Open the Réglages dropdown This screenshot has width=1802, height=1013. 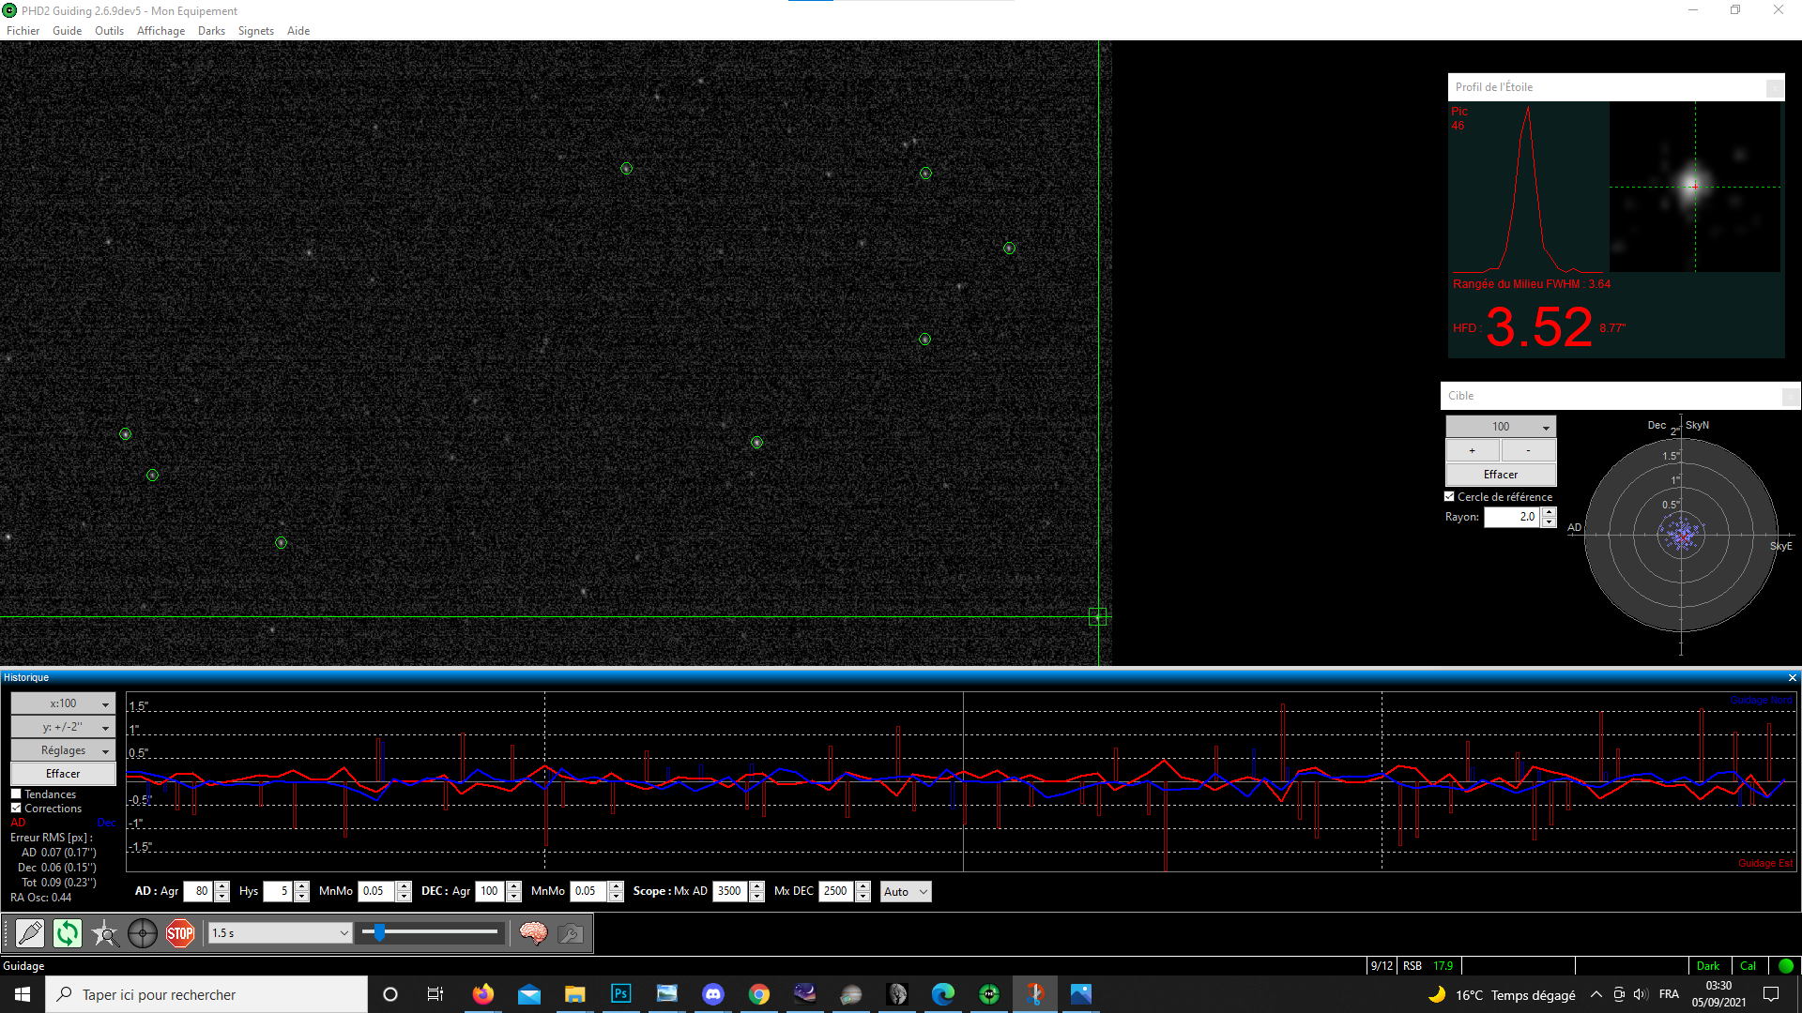click(63, 750)
